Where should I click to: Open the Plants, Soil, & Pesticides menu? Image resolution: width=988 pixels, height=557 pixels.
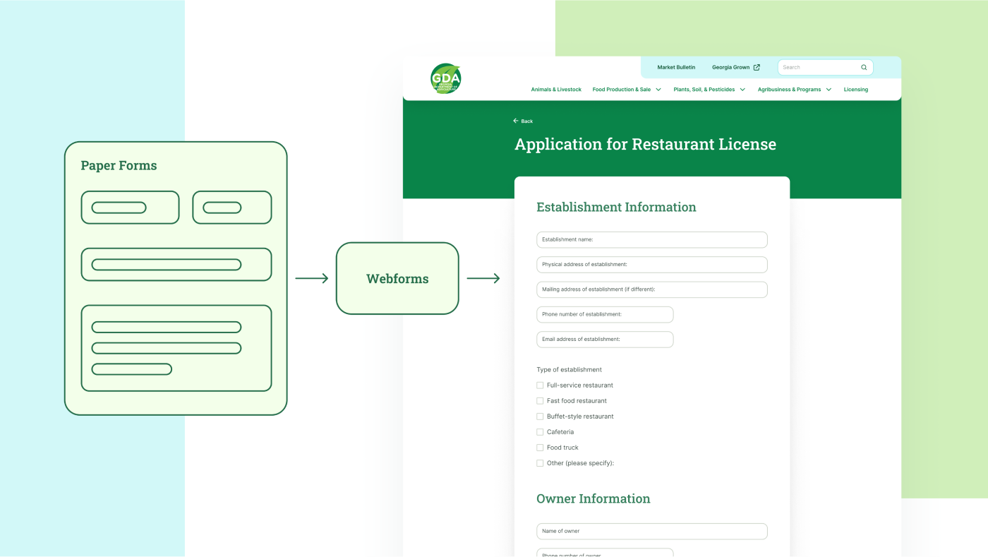pyautogui.click(x=709, y=88)
